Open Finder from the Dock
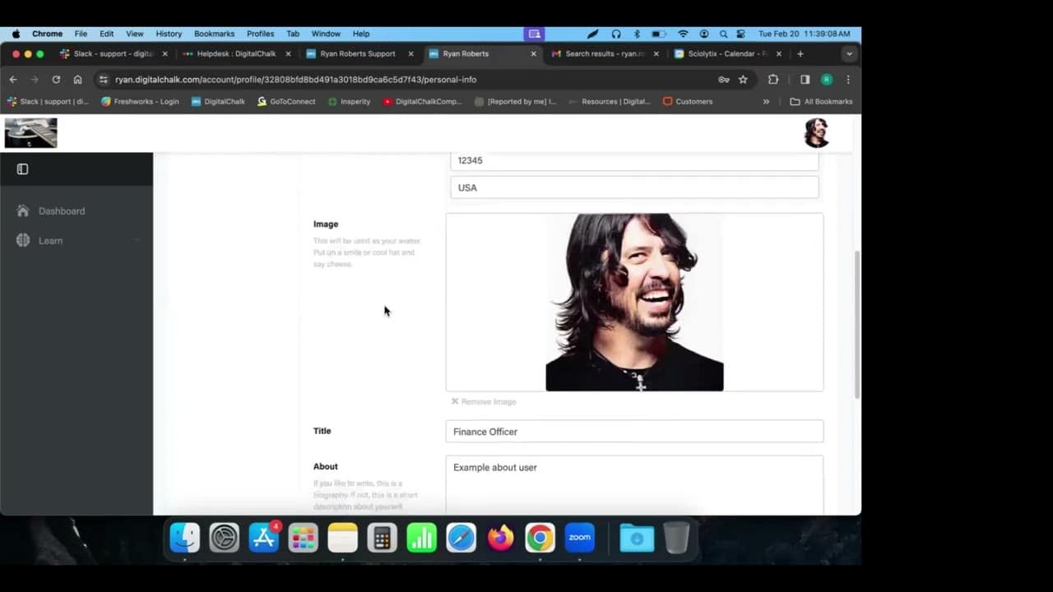 184,539
